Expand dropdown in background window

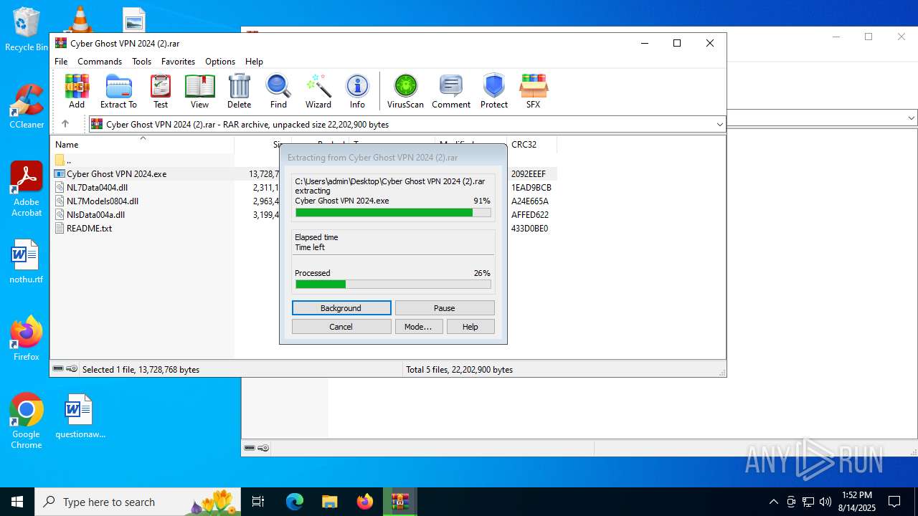(912, 118)
